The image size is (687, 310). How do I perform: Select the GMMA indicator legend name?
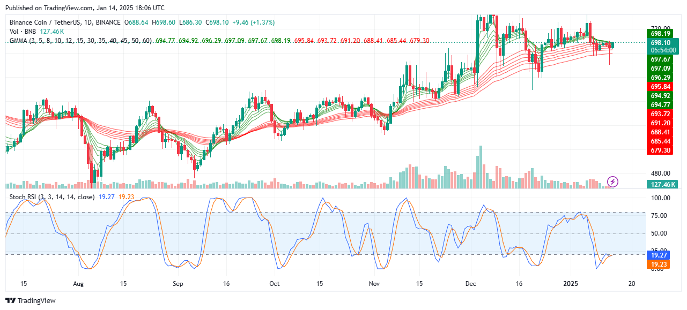click(x=80, y=41)
